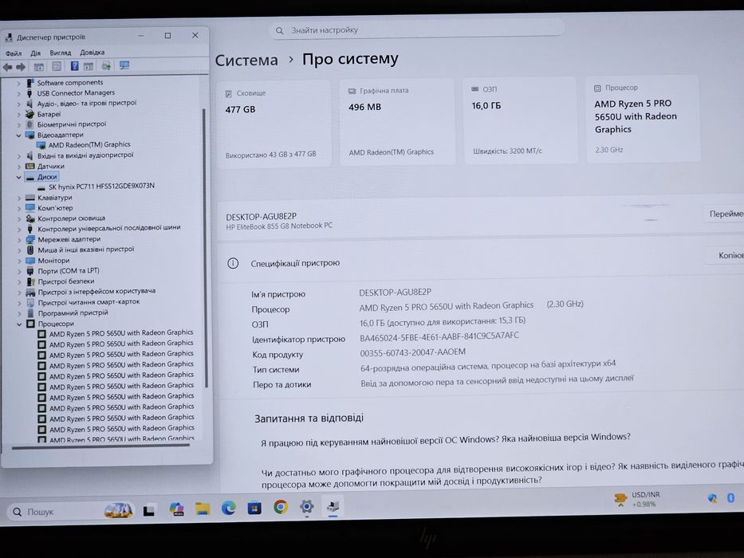Select the Програмний пристрій tree item
The image size is (744, 558).
(x=73, y=313)
